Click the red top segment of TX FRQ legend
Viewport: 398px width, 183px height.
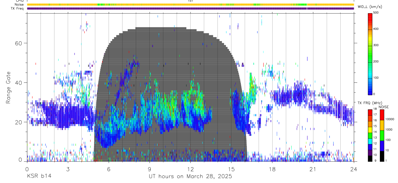(370, 113)
